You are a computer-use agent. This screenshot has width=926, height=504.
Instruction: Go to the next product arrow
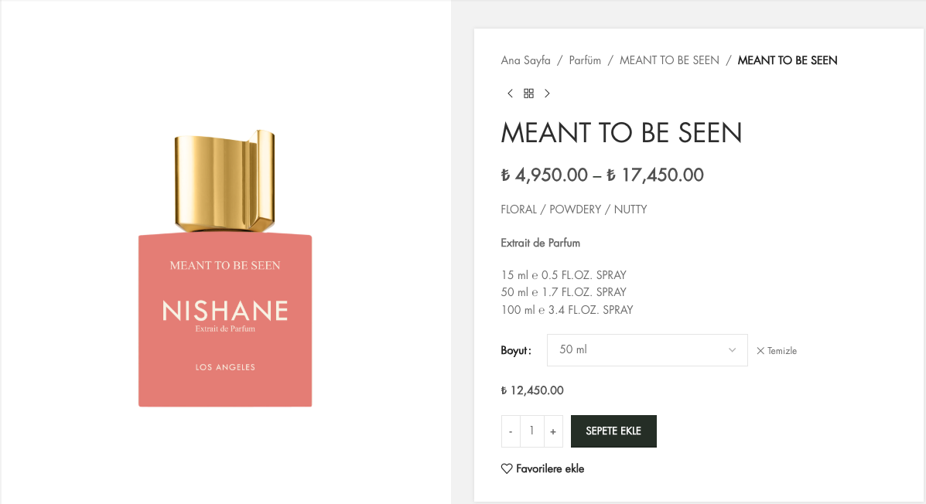click(x=547, y=94)
